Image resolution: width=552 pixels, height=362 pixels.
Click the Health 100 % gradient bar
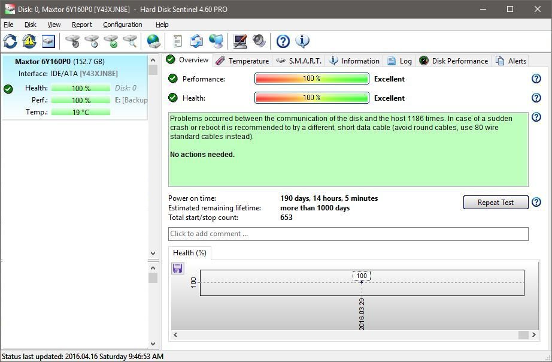pos(312,98)
